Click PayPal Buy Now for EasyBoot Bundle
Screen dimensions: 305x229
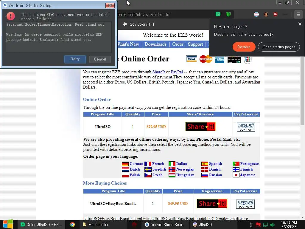[245, 204]
